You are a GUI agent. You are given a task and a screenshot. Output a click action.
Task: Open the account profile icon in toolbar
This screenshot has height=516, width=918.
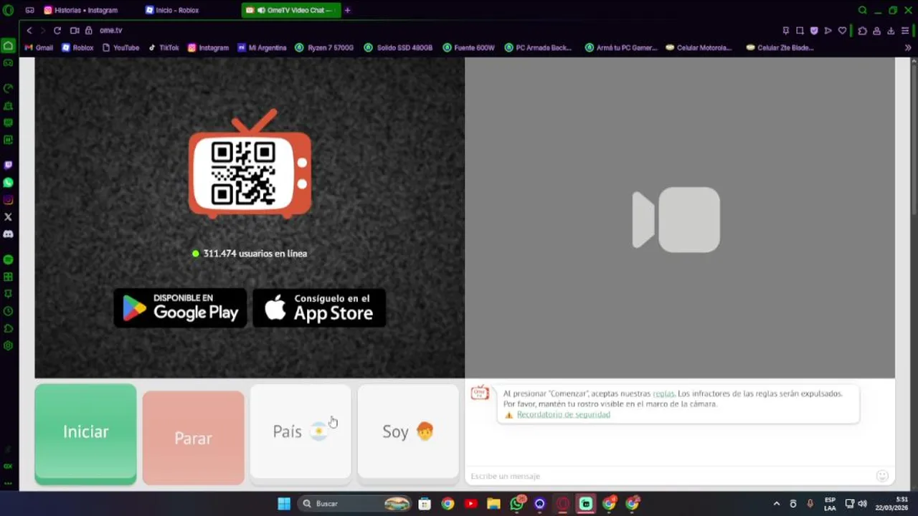pyautogui.click(x=876, y=30)
